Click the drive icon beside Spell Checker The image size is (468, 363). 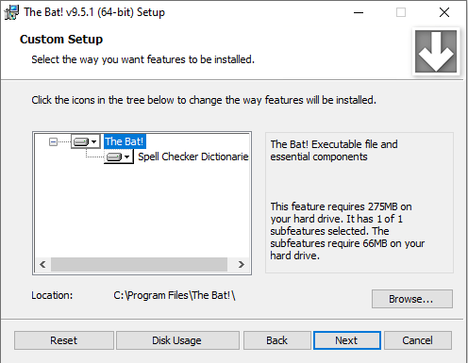(114, 157)
